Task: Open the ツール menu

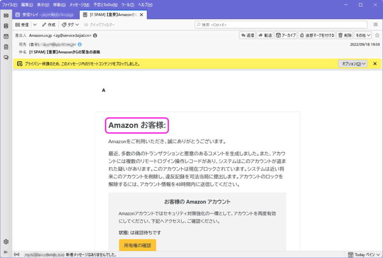Action: click(128, 4)
